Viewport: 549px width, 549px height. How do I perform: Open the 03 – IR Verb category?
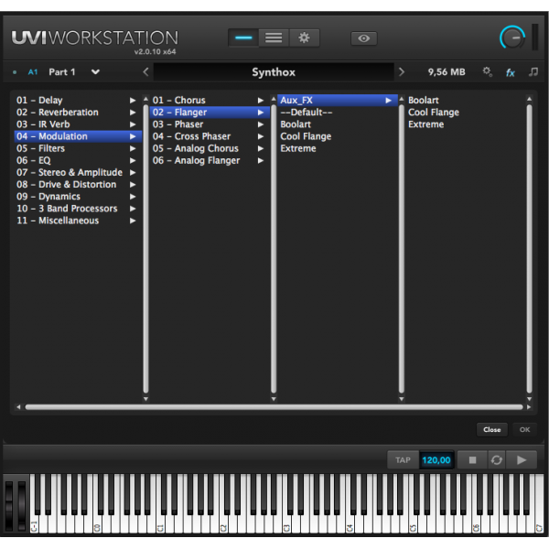click(x=76, y=124)
